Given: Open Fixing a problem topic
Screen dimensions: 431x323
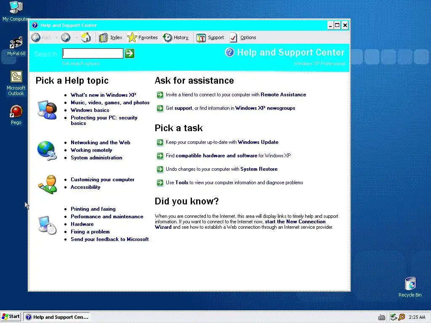Looking at the screenshot, I should pos(90,232).
